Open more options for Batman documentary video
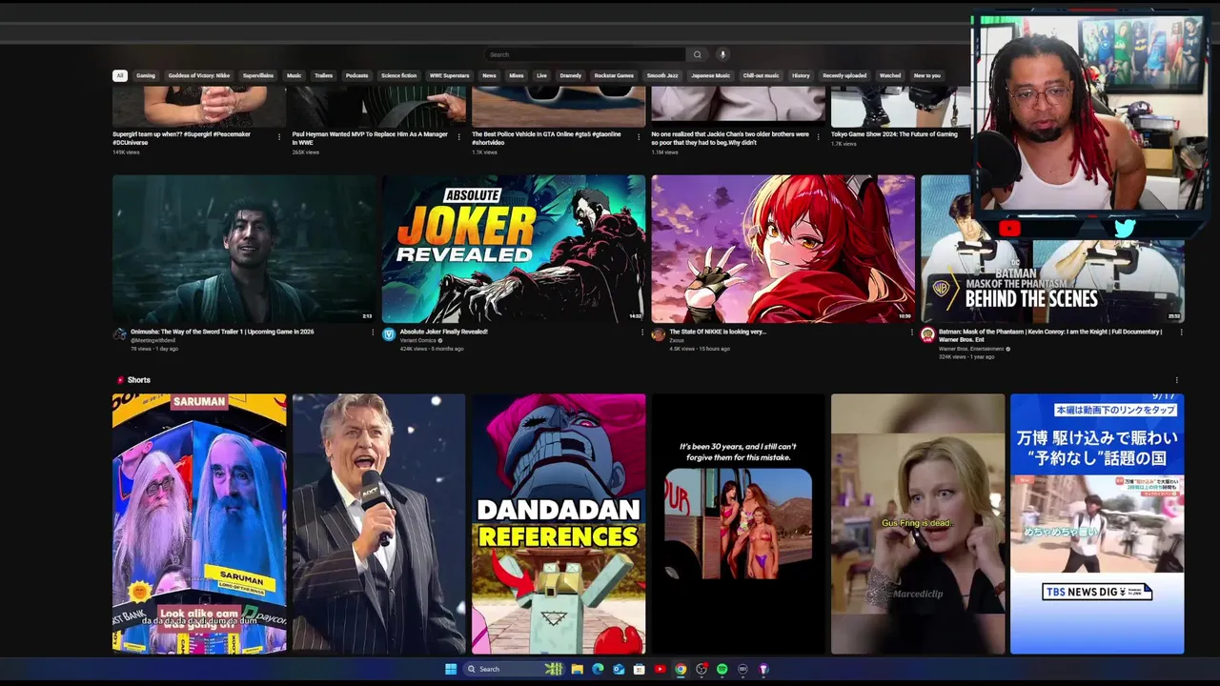Screen dimensions: 1220x686 coord(1181,333)
